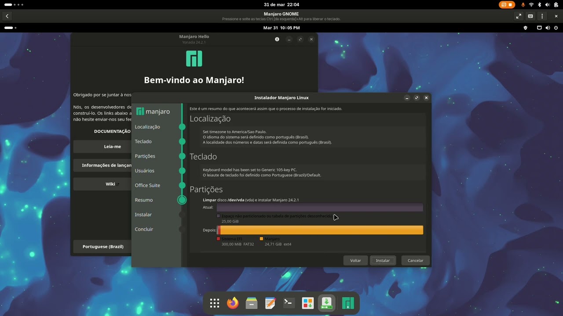
Task: Click the info icon in Manjaro Hello
Action: 277,39
